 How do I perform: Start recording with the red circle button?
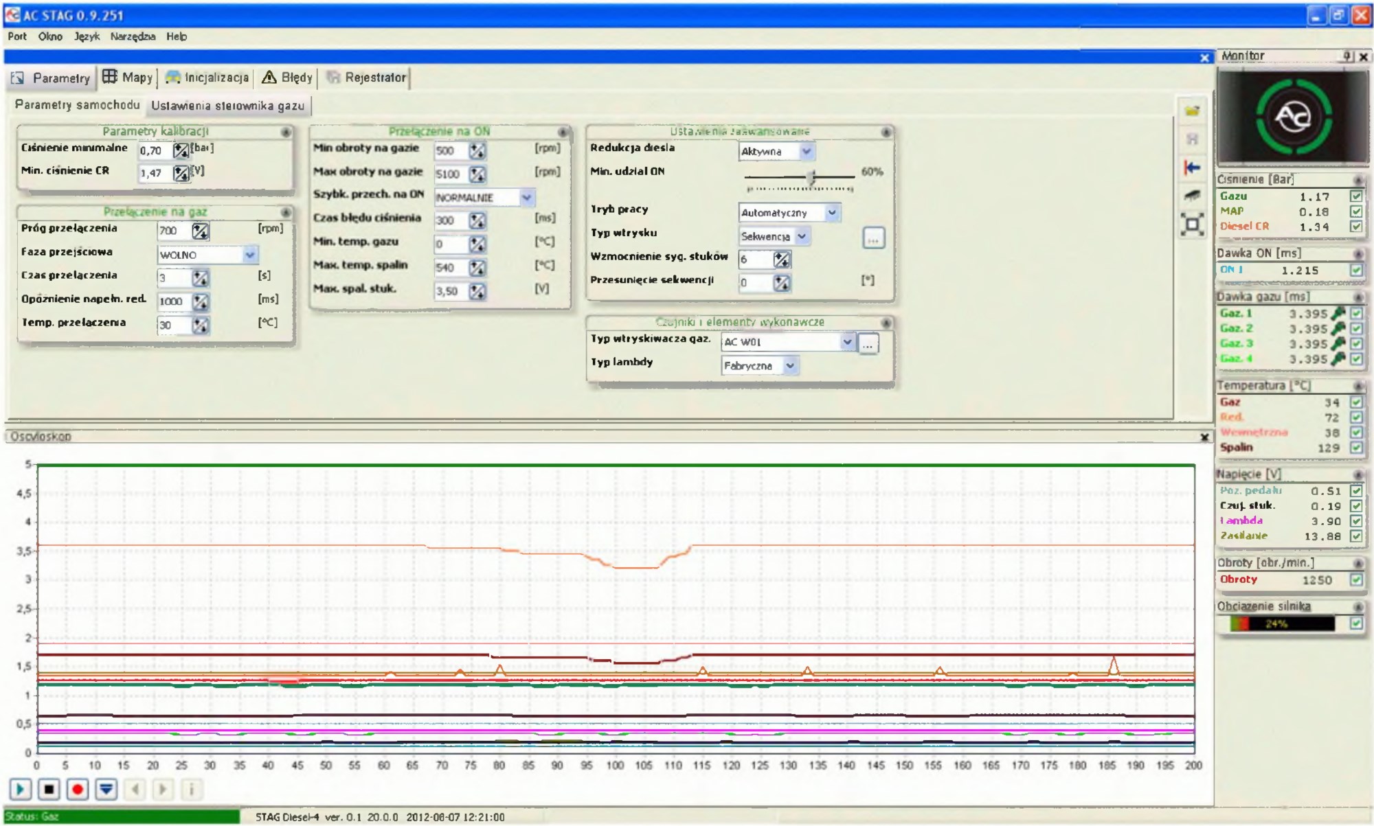tap(78, 789)
